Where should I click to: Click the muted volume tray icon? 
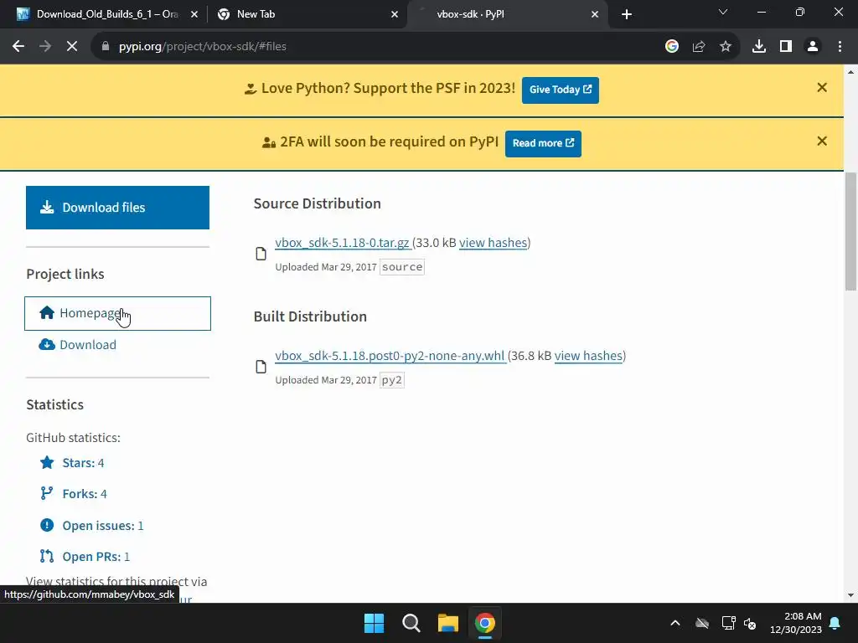(x=750, y=623)
